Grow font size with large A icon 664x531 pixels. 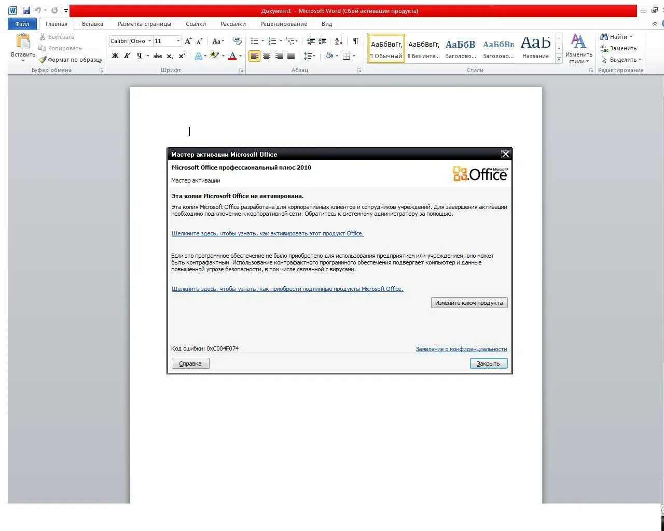pos(188,41)
